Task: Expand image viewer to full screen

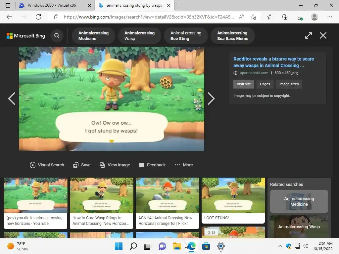Action: tap(309, 35)
